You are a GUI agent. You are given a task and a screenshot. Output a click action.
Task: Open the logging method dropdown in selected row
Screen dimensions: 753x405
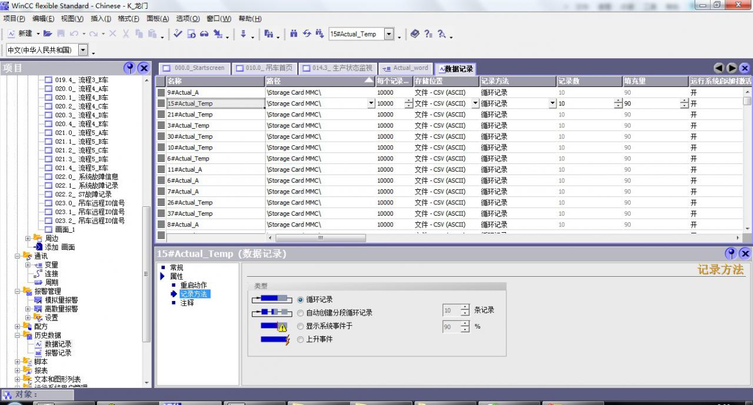click(552, 103)
